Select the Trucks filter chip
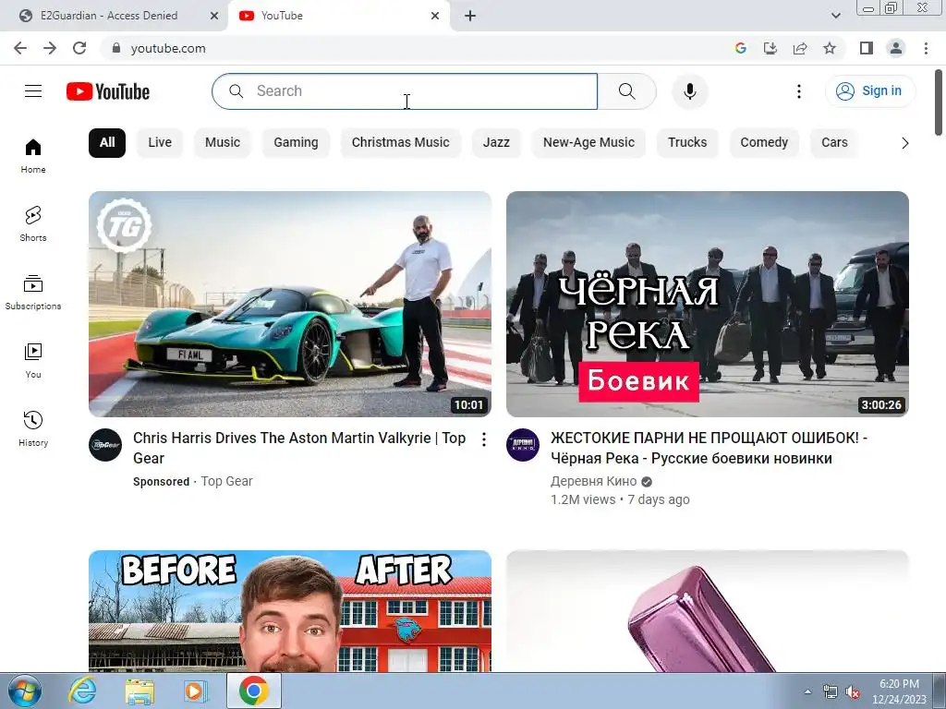Image resolution: width=946 pixels, height=709 pixels. 687,143
